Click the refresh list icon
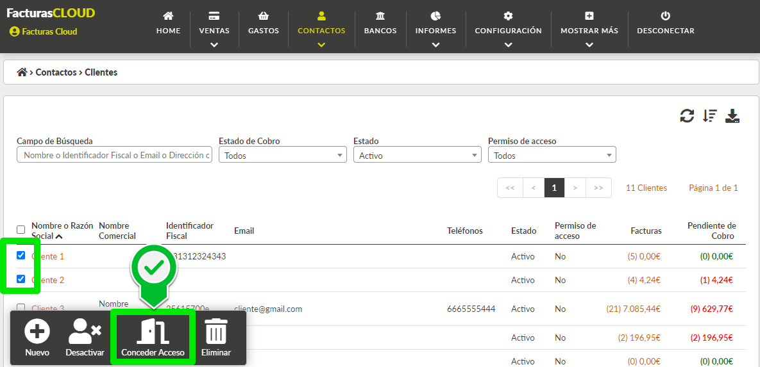The image size is (760, 367). pos(687,116)
